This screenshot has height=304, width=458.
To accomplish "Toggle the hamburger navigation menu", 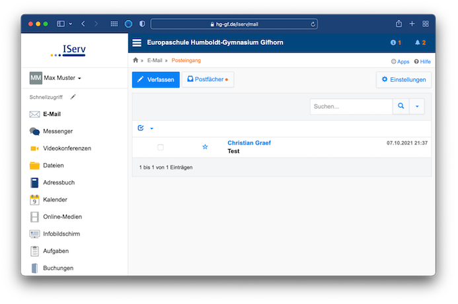I will point(137,43).
